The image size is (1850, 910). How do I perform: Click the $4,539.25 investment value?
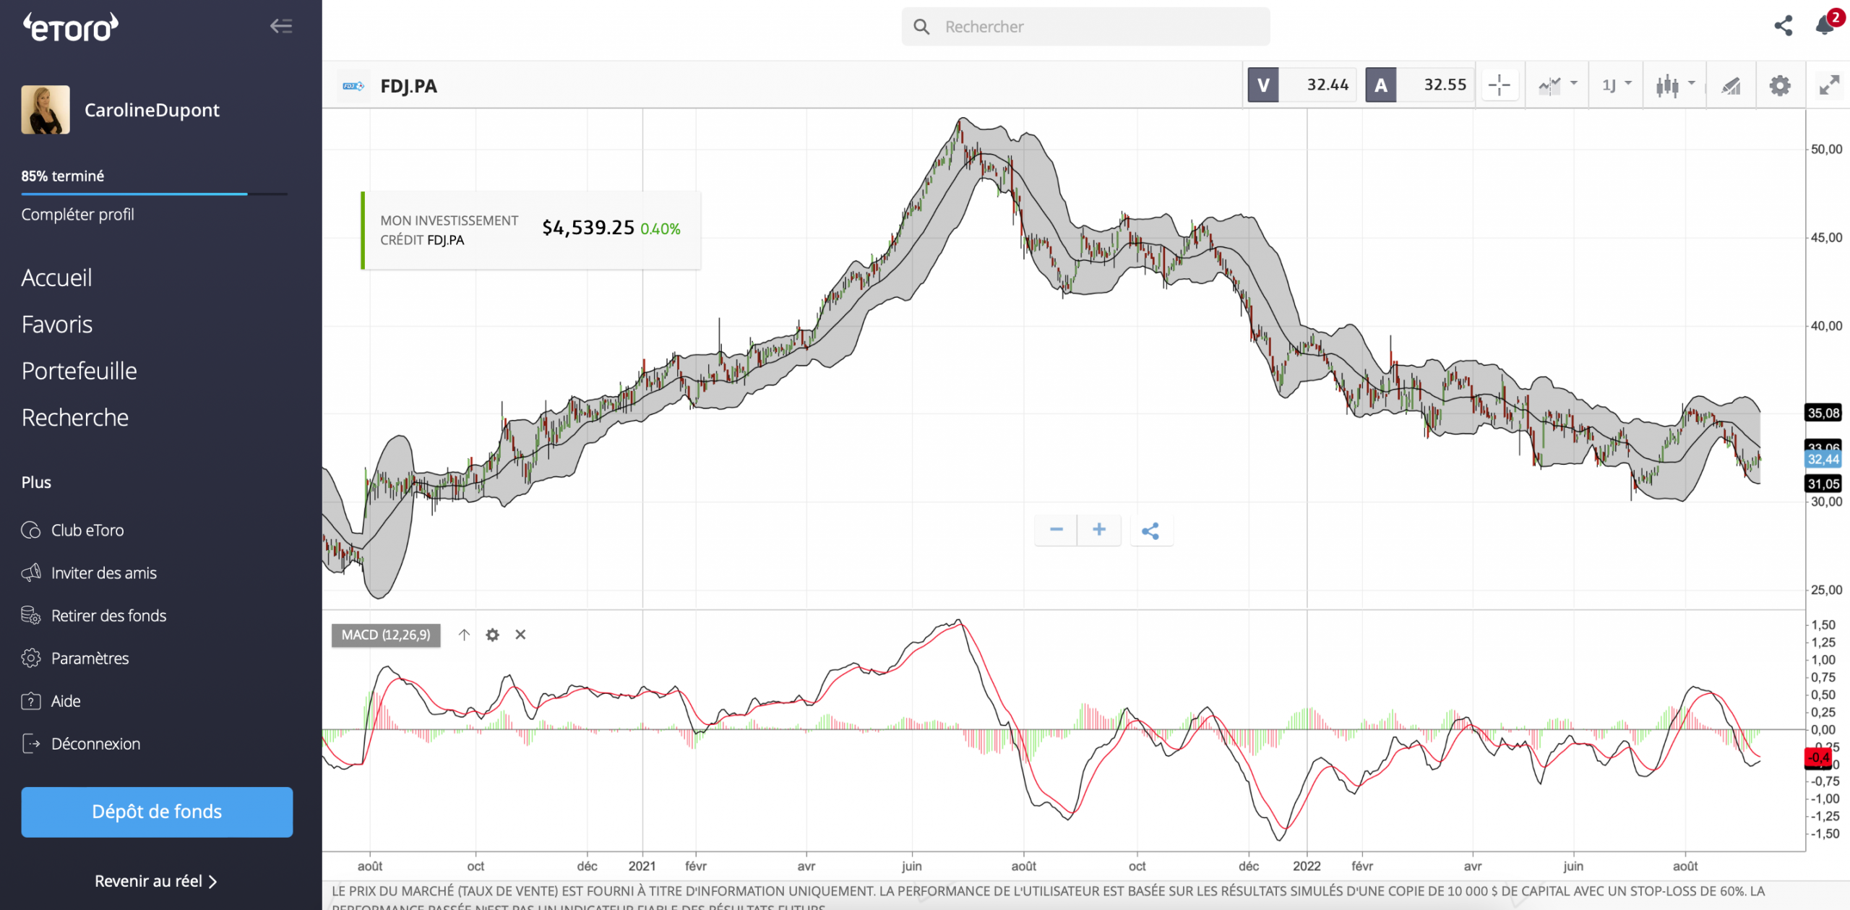tap(588, 228)
